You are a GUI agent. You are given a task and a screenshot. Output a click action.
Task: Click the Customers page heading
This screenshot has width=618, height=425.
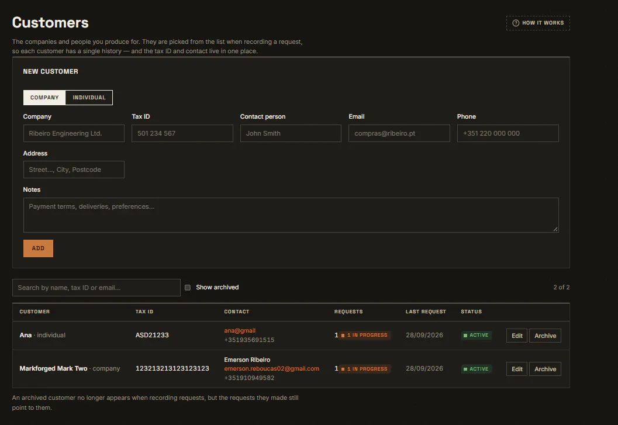50,22
